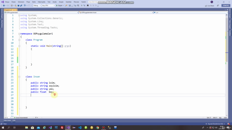This screenshot has width=232, height=130.
Task: Click the open file folder icon
Action: 16,6
